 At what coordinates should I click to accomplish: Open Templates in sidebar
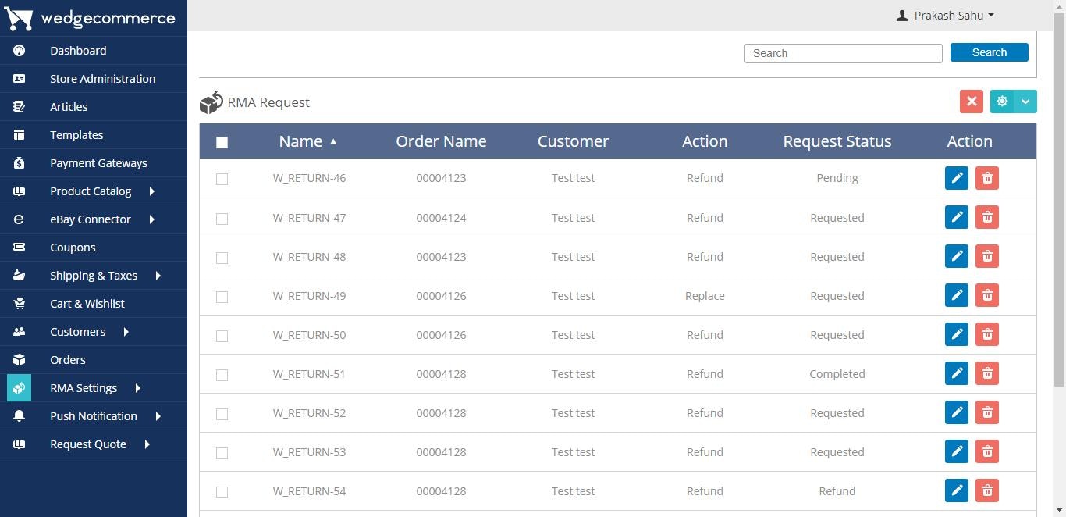coord(76,135)
